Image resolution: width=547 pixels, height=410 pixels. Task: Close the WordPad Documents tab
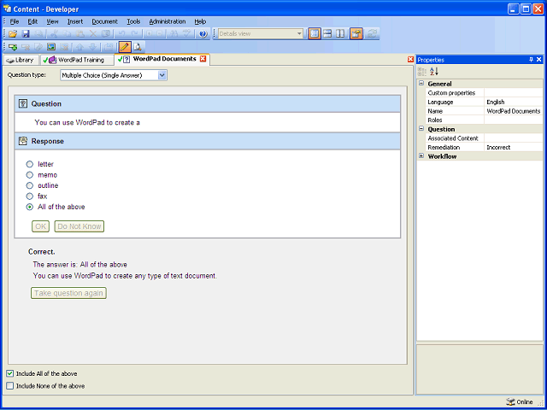(203, 59)
